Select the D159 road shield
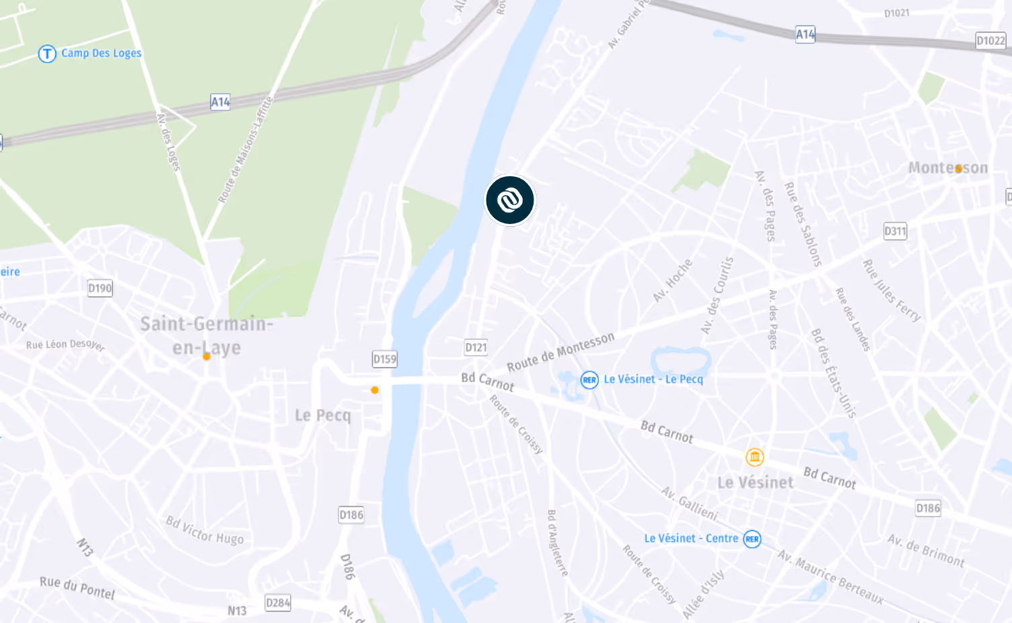 (385, 359)
